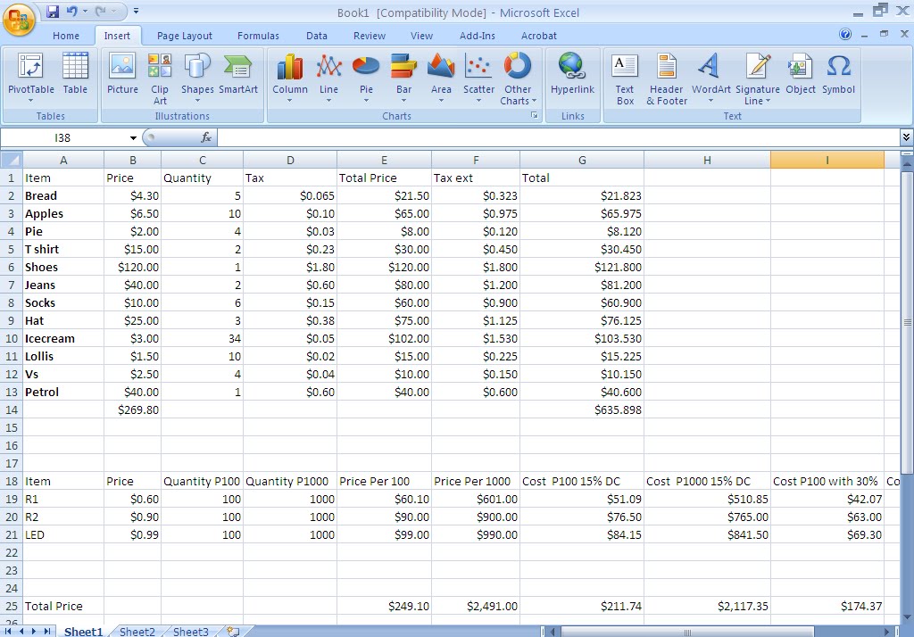Switch to Sheet2
Viewport: 914px width, 637px height.
(x=137, y=631)
